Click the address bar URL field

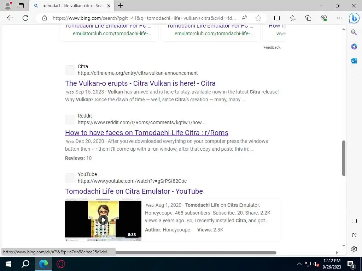[144, 18]
